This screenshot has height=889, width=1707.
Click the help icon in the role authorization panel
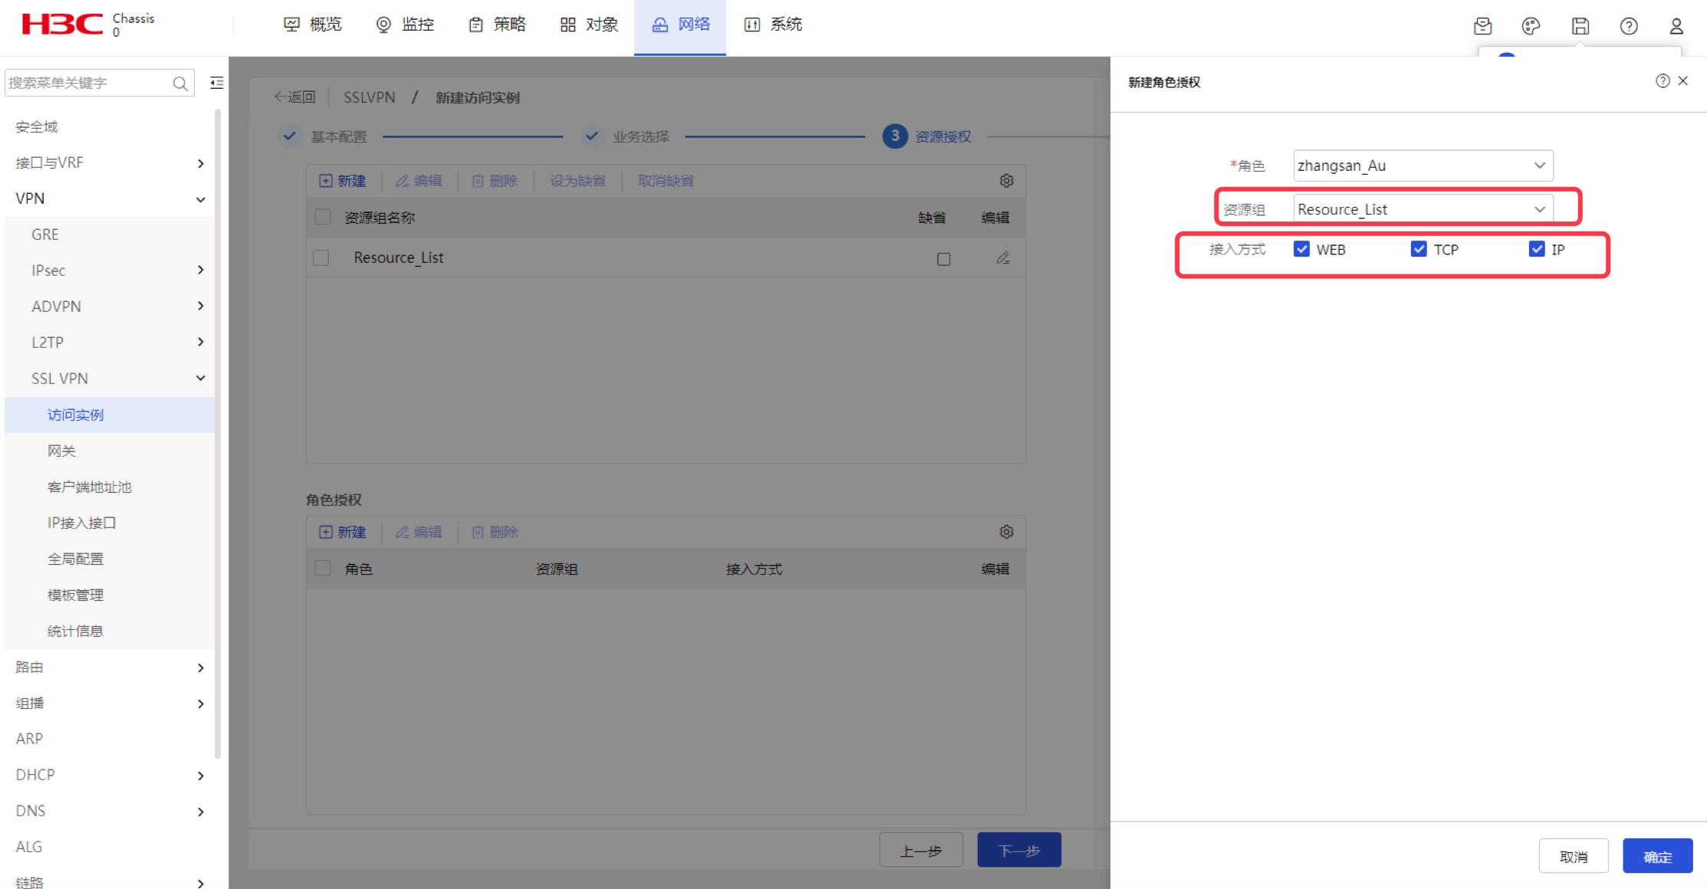(1663, 80)
